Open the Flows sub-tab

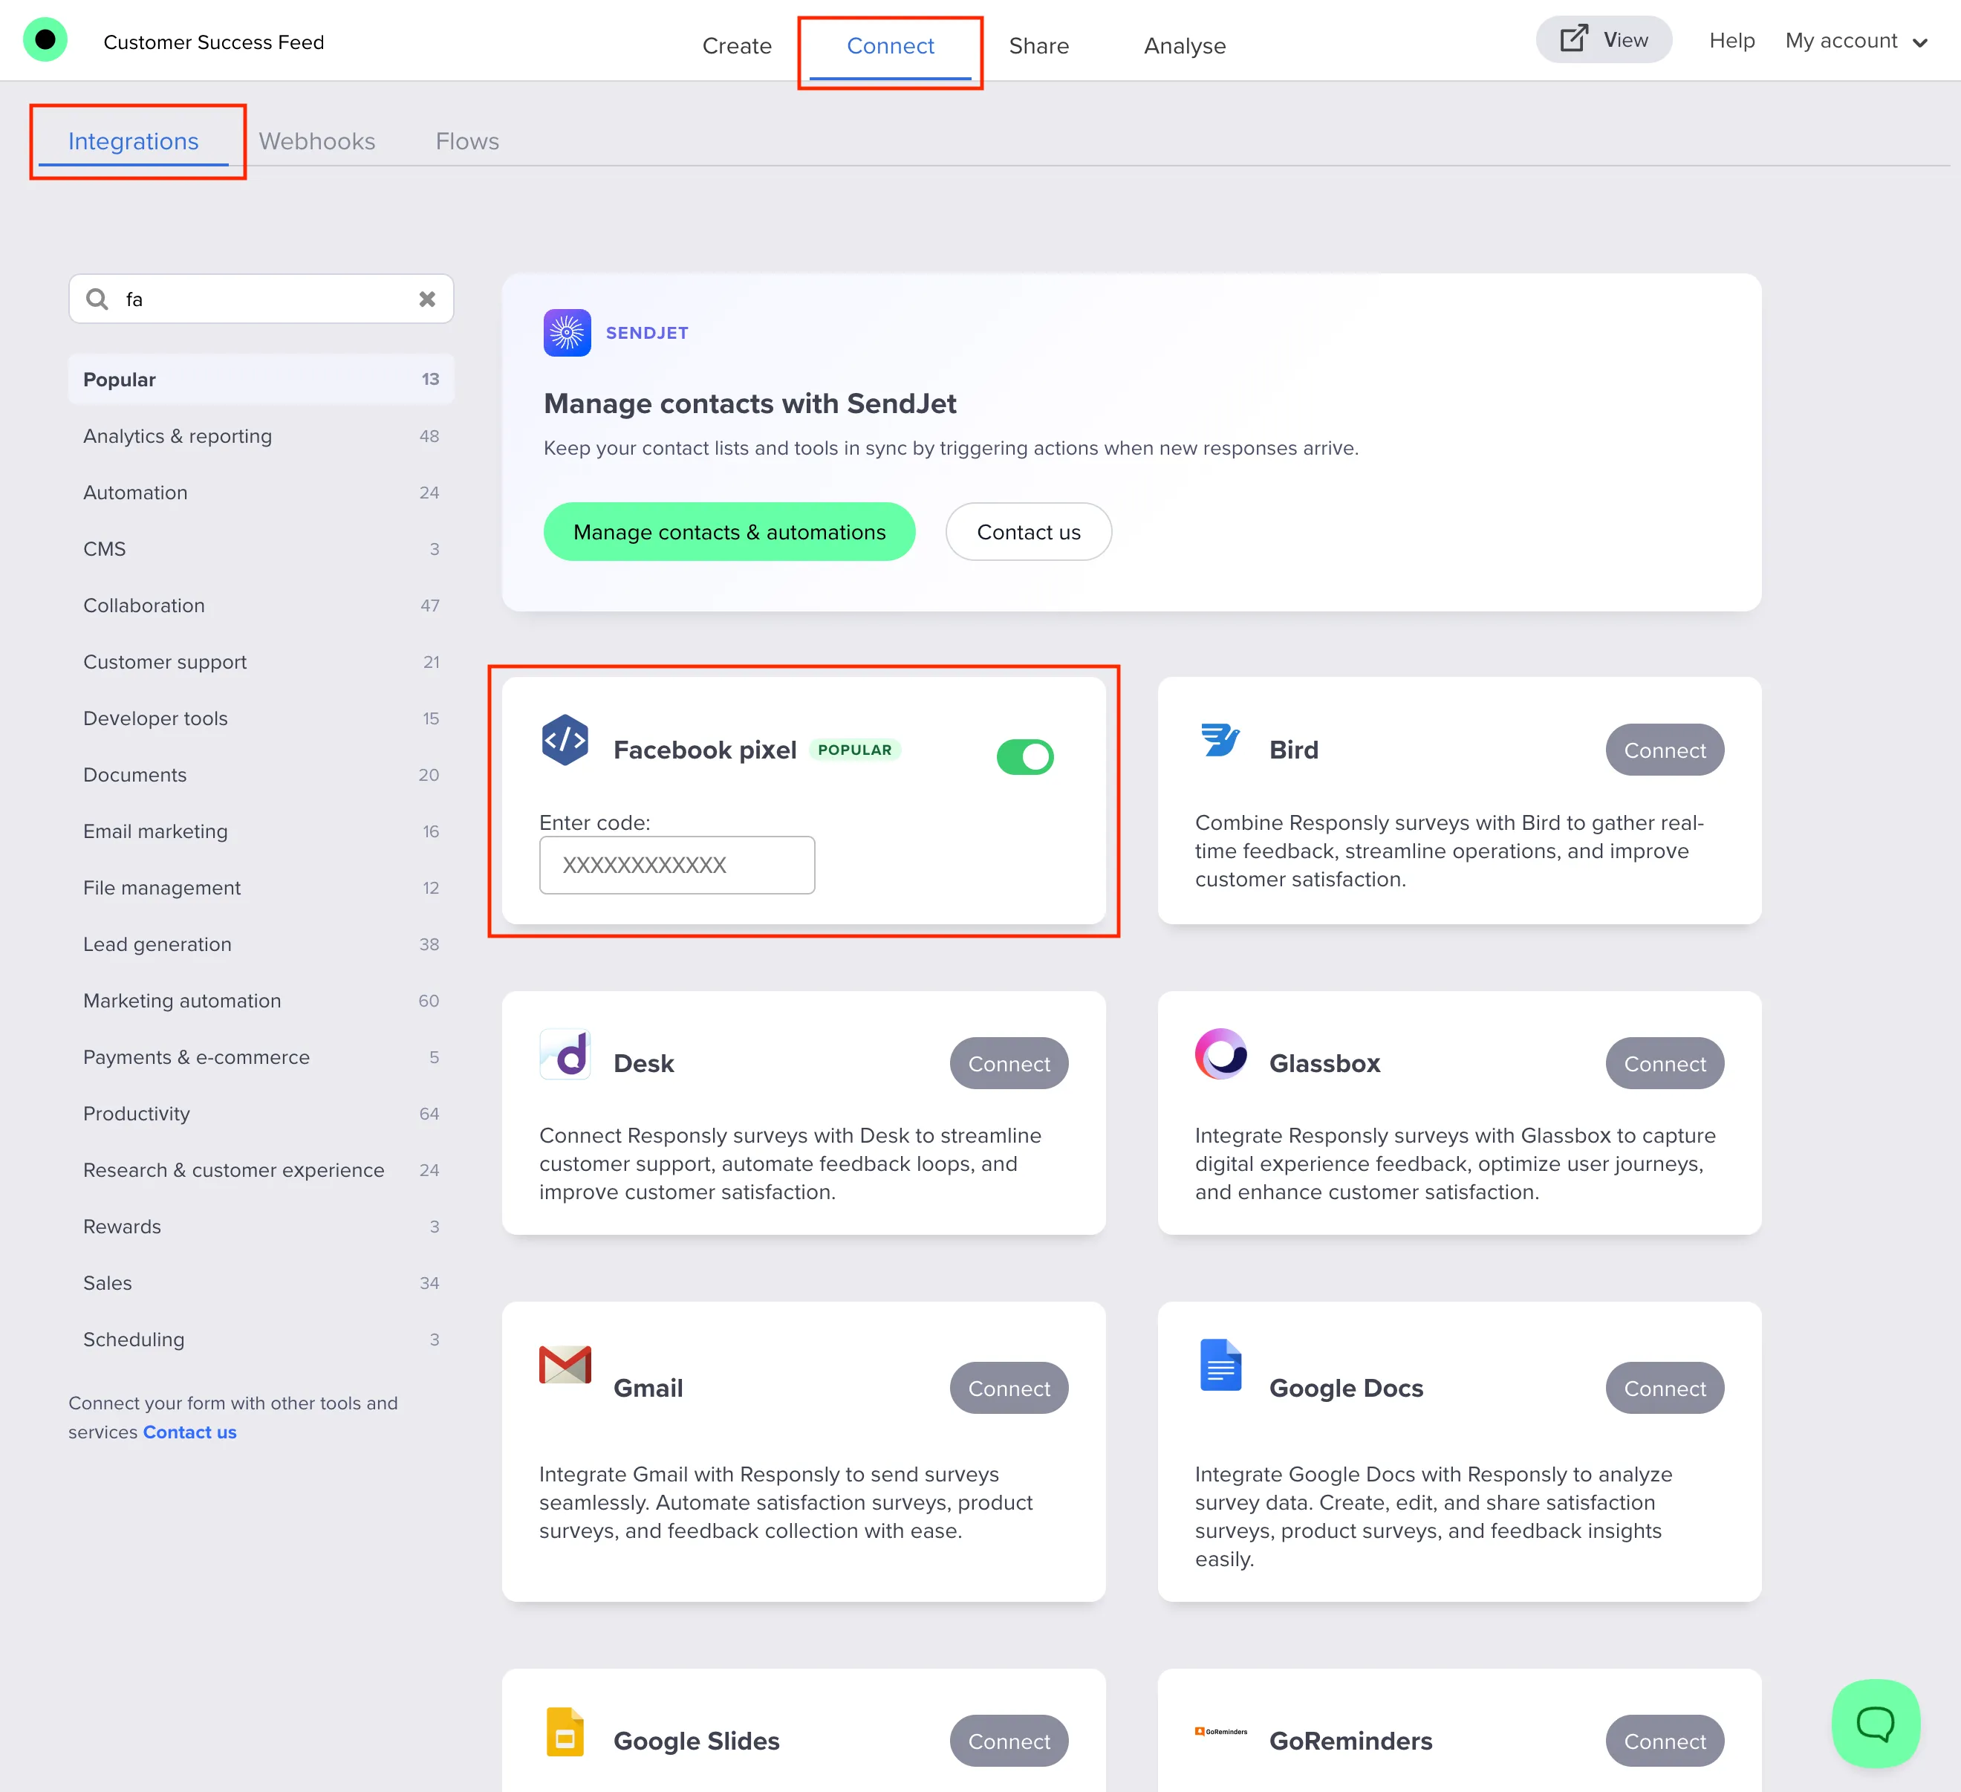[x=468, y=141]
